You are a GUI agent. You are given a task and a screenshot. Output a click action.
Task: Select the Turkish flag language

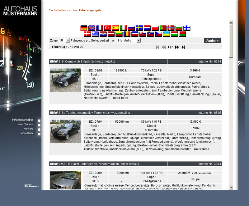tap(107, 28)
